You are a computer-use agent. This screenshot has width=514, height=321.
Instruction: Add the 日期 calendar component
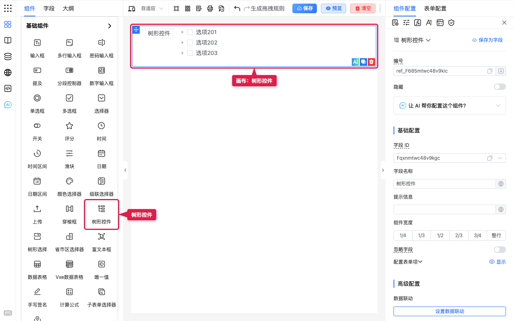tap(102, 159)
